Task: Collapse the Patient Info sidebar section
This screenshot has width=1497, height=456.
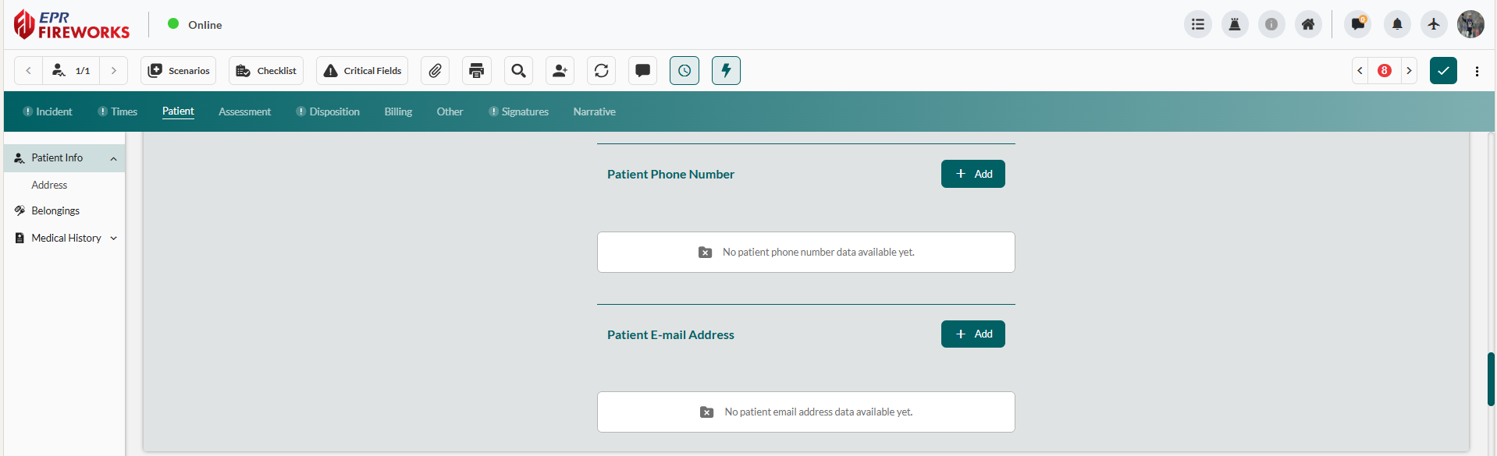Action: [114, 158]
